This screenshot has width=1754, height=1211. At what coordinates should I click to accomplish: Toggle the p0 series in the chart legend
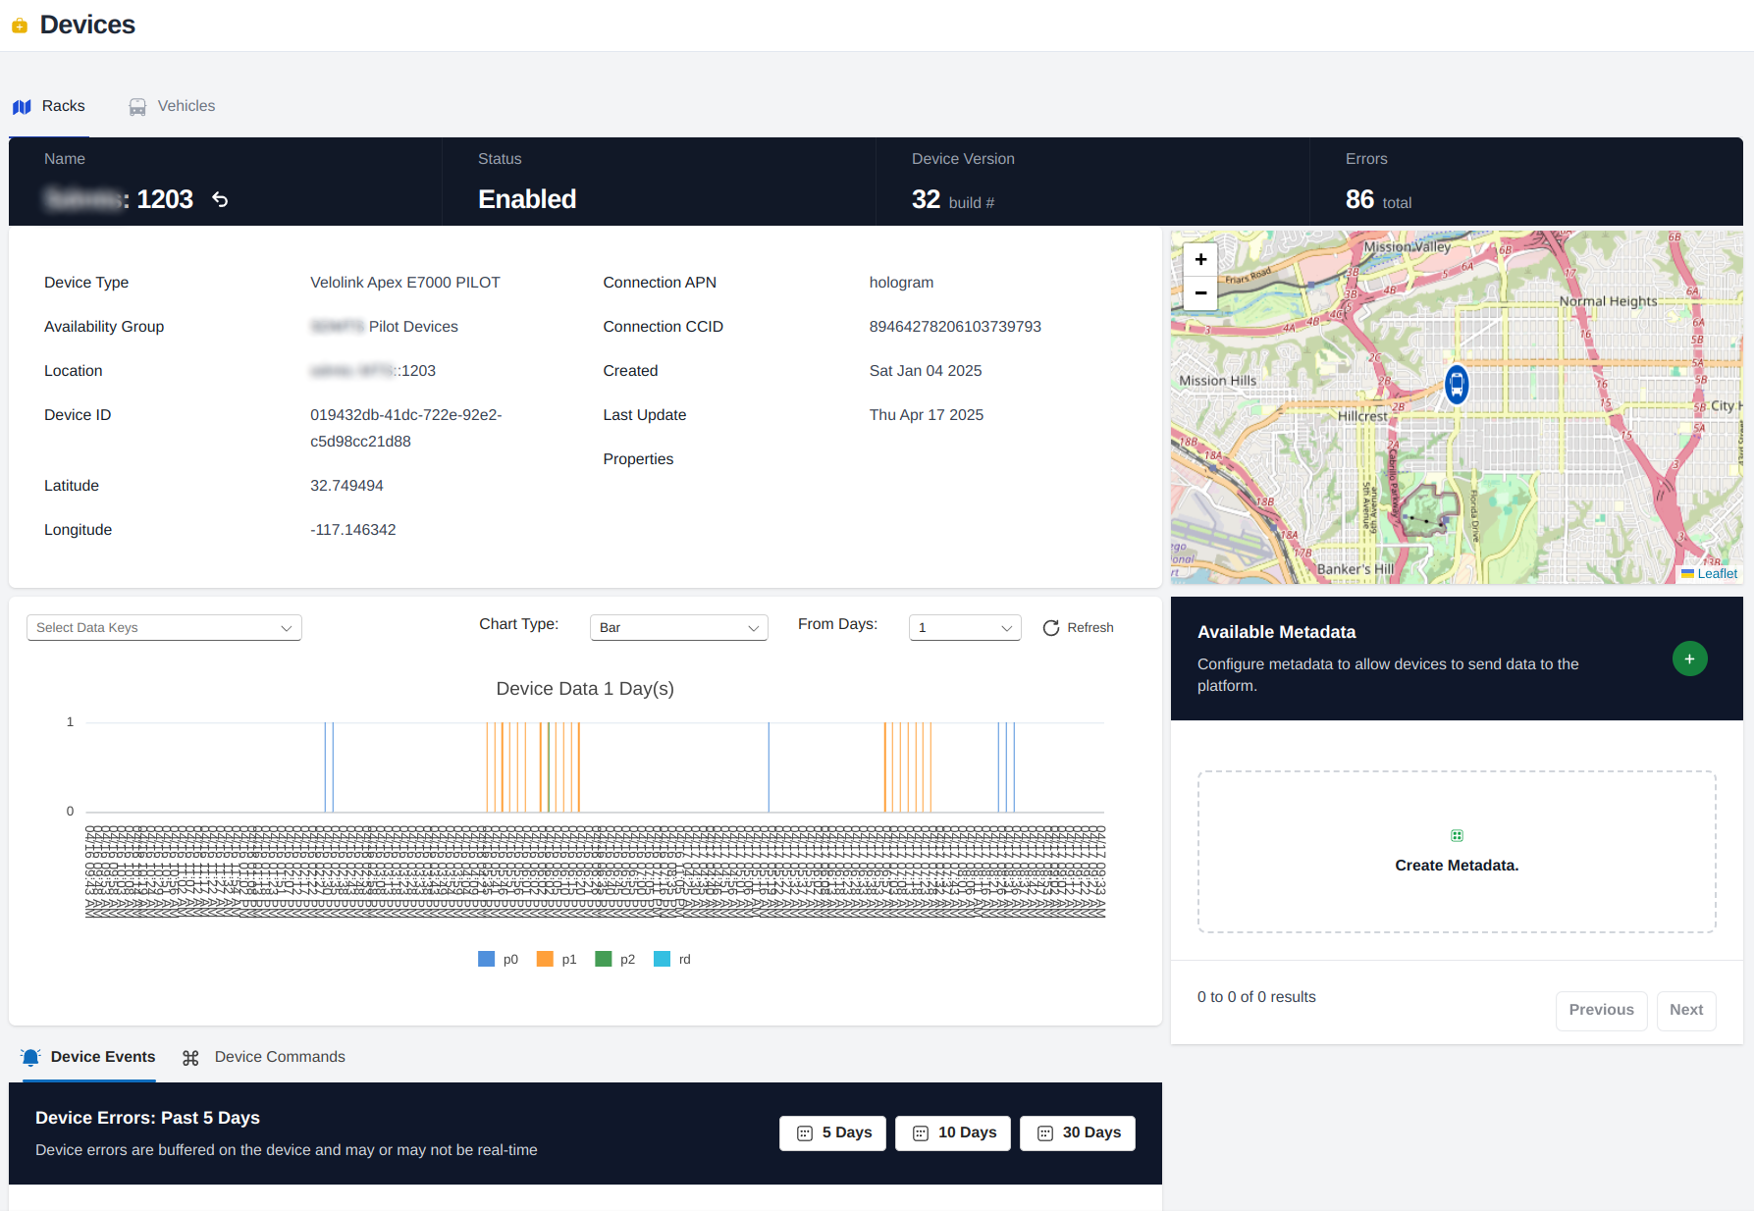pos(498,959)
